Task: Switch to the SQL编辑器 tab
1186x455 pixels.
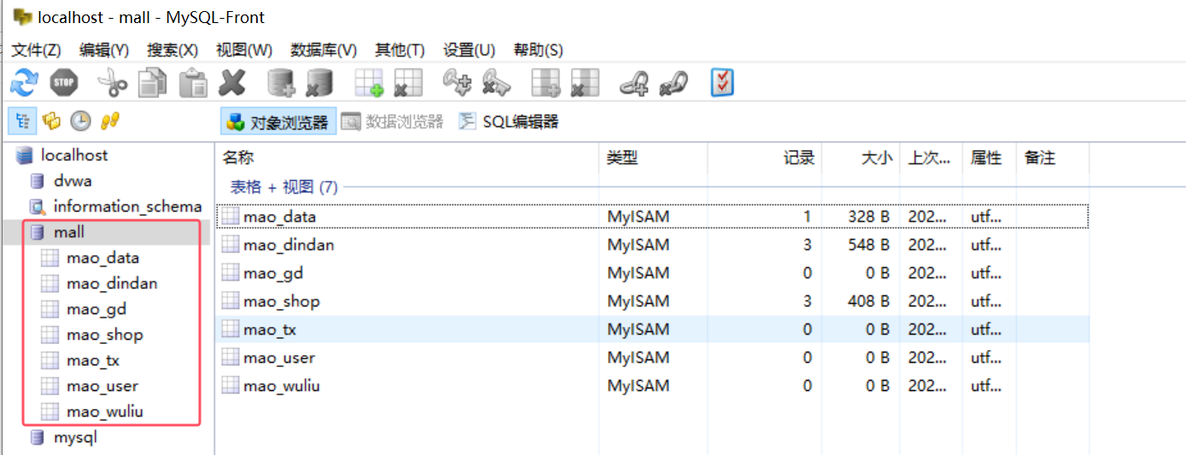Action: 508,122
